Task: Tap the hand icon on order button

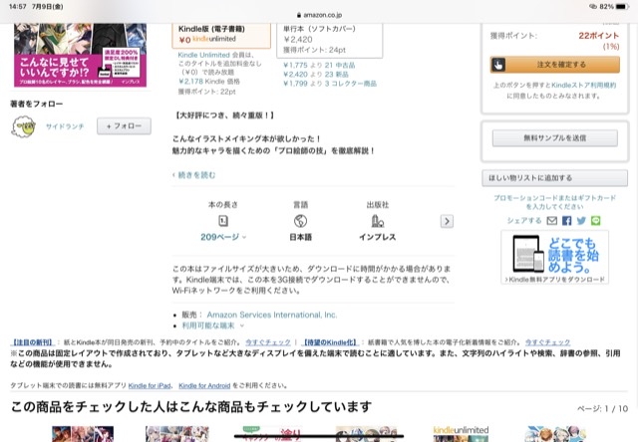Action: point(498,65)
